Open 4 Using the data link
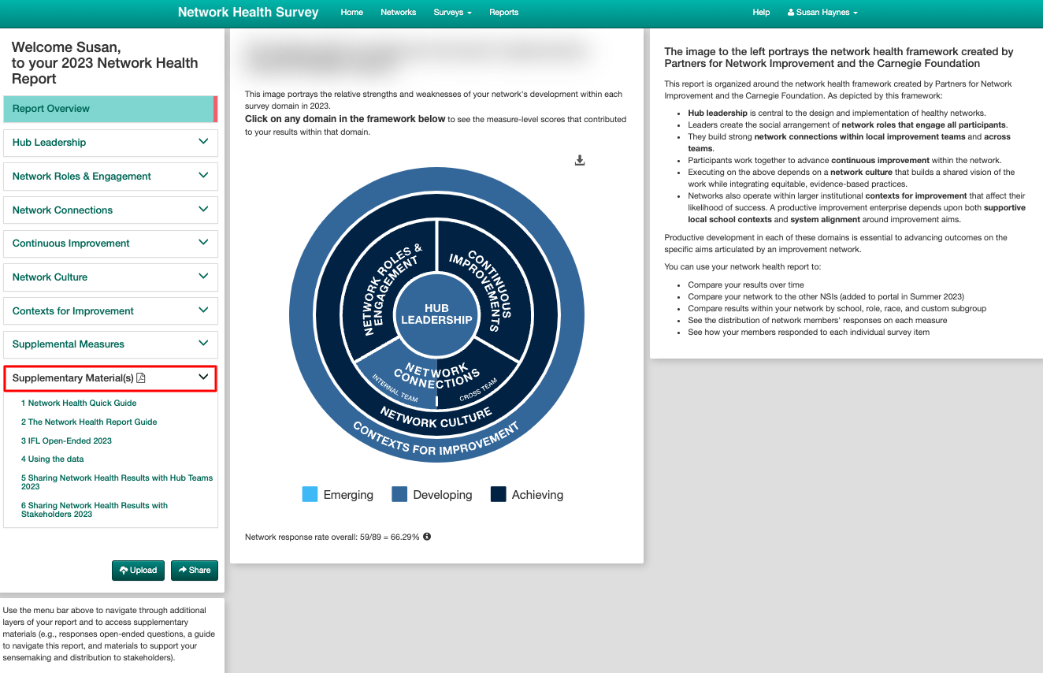The image size is (1043, 673). point(52,459)
